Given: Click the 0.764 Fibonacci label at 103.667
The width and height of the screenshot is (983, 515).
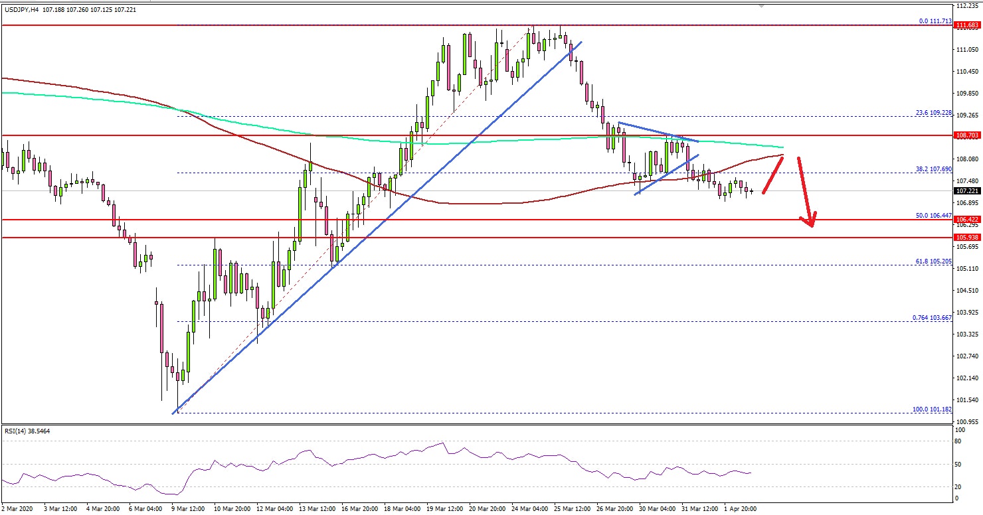Looking at the screenshot, I should (x=931, y=318).
